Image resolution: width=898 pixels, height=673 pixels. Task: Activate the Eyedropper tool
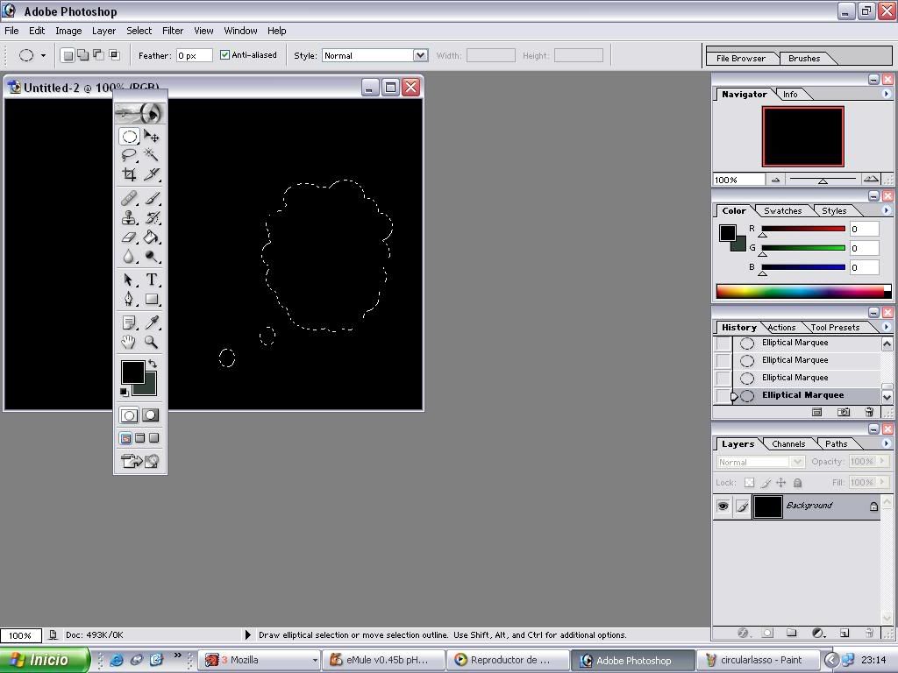tap(152, 323)
